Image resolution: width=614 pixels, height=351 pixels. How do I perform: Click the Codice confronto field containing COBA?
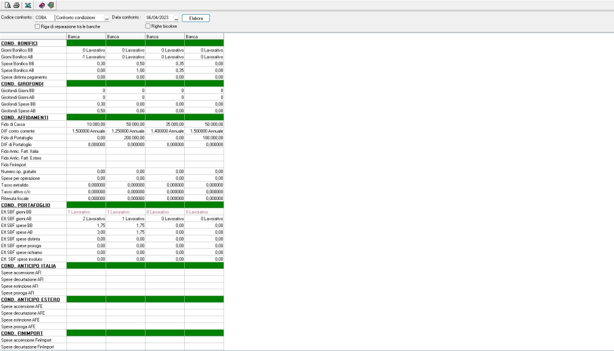point(44,18)
